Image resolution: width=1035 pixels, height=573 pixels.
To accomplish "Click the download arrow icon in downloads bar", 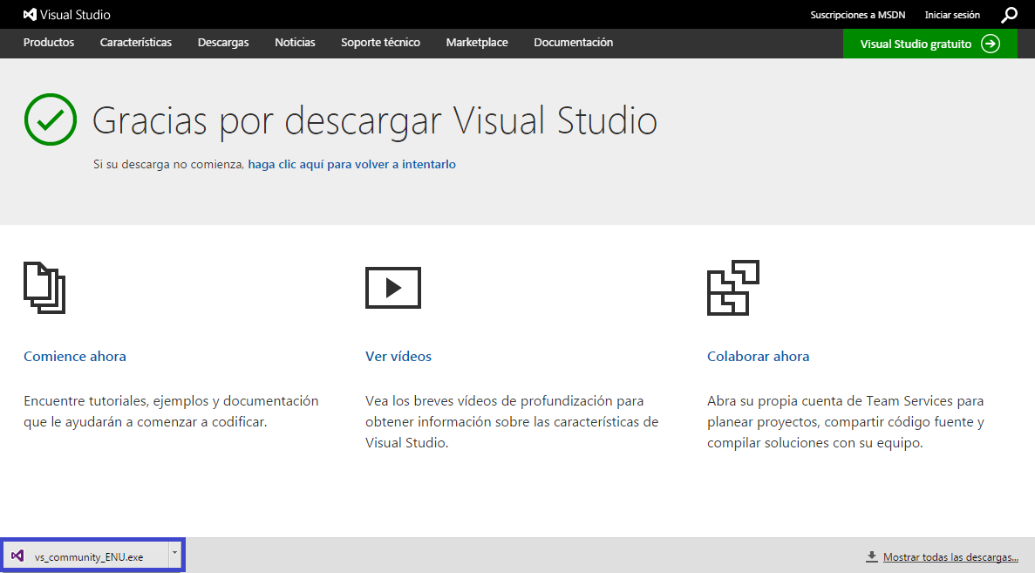I will click(871, 556).
